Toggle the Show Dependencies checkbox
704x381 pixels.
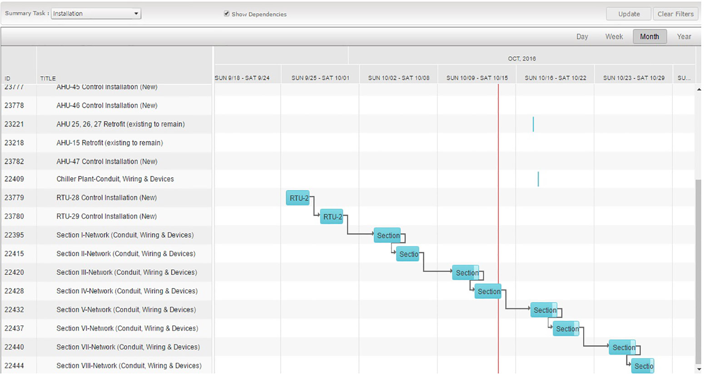(x=226, y=14)
